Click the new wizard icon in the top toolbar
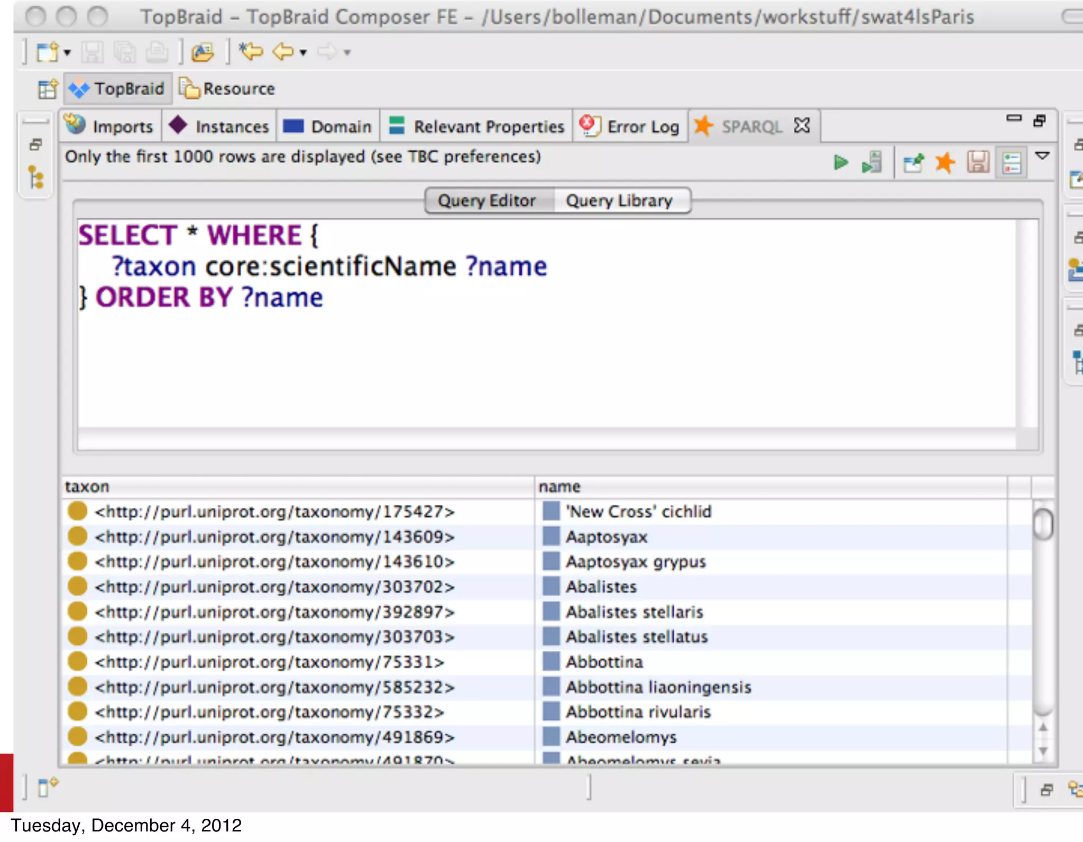This screenshot has width=1083, height=842. (47, 52)
